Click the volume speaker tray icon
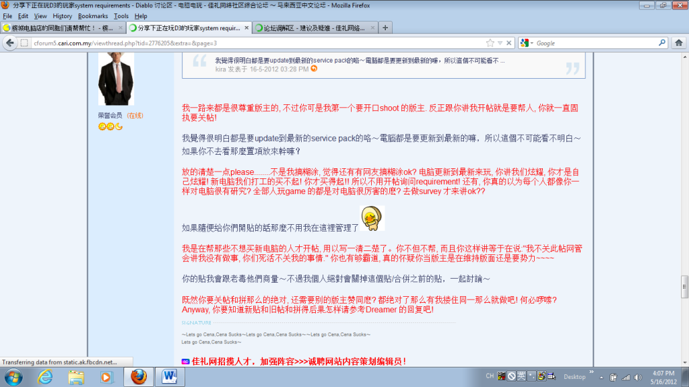The width and height of the screenshot is (689, 387). pos(638,378)
